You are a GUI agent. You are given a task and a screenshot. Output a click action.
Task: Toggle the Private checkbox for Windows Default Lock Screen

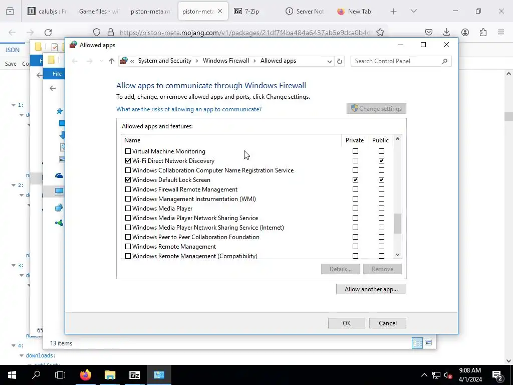click(x=355, y=180)
